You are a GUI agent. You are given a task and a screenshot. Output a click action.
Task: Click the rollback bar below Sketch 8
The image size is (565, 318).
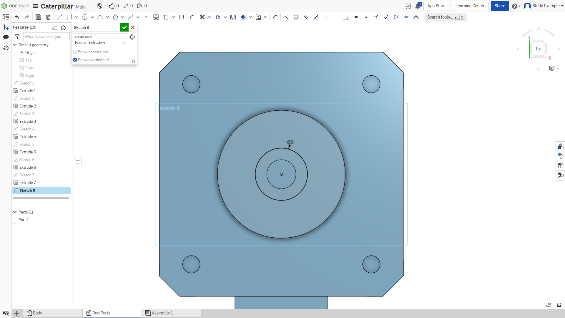pos(41,198)
